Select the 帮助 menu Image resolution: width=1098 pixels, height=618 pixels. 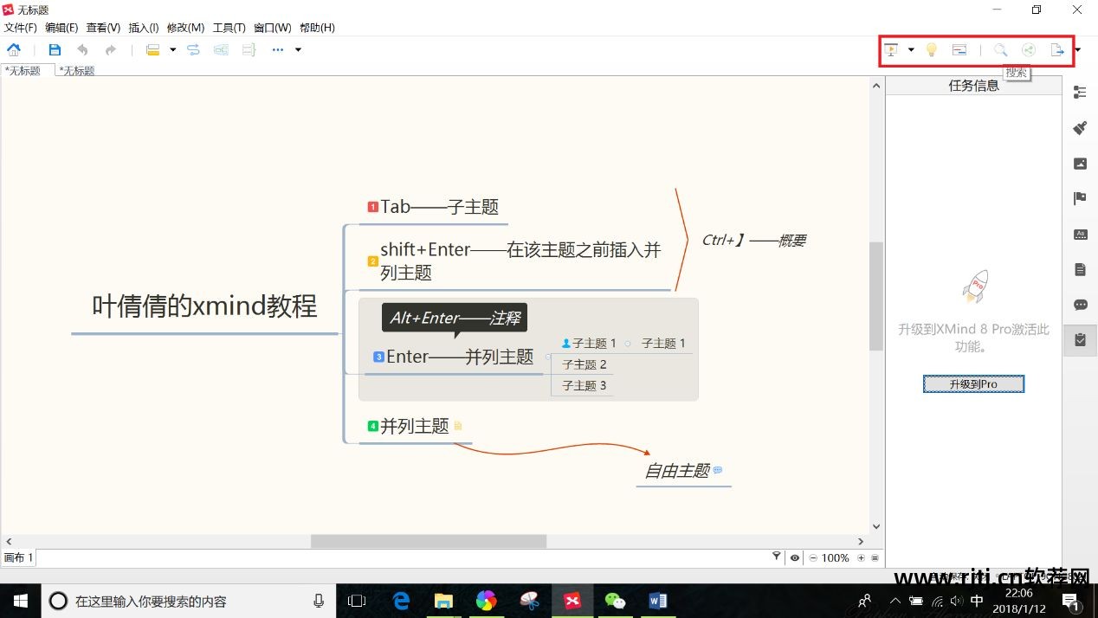pos(317,27)
